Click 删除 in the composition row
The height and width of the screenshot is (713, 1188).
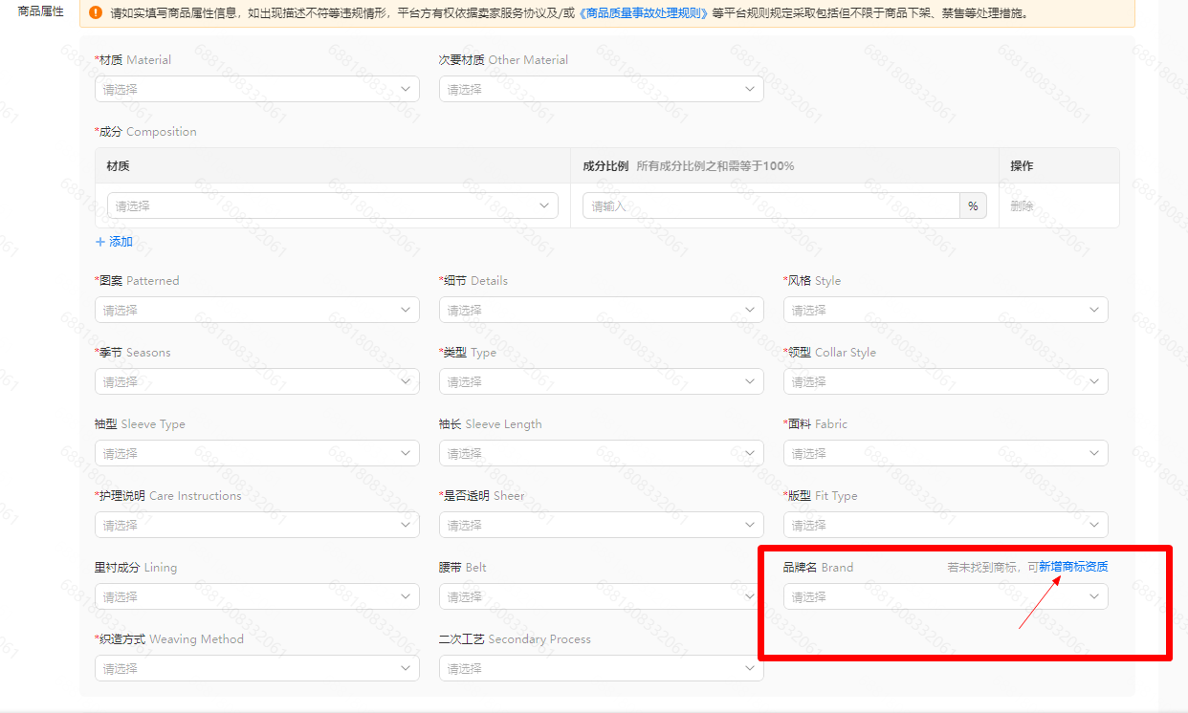(x=1022, y=205)
